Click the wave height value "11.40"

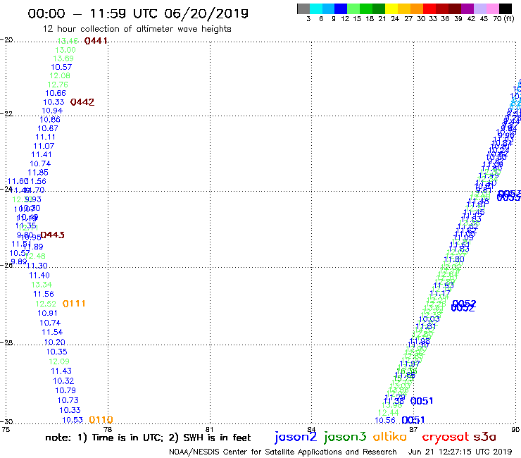[39, 276]
